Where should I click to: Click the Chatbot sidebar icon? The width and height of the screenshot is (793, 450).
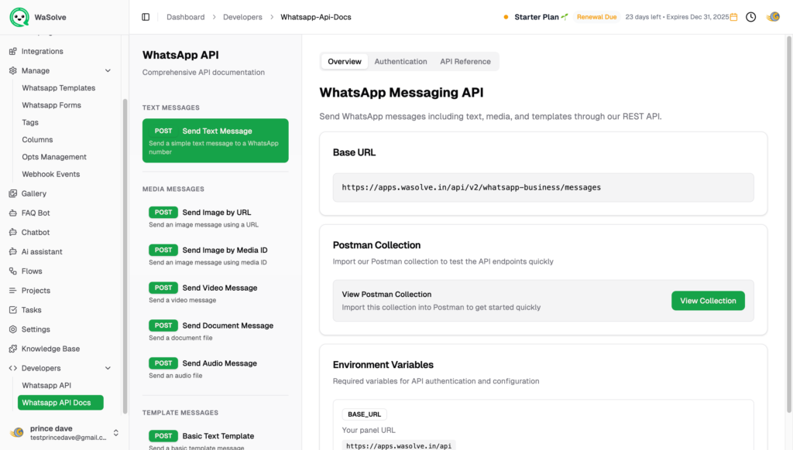pyautogui.click(x=12, y=233)
